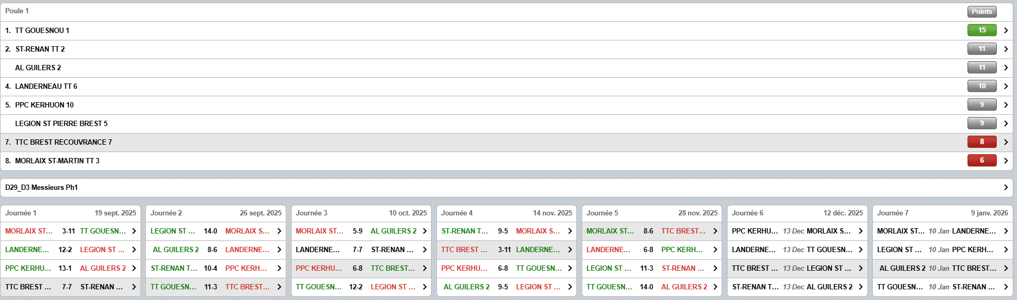Click the arrow for PPC KERHUON 10
Viewport: 1017px width, 300px height.
[x=1005, y=105]
